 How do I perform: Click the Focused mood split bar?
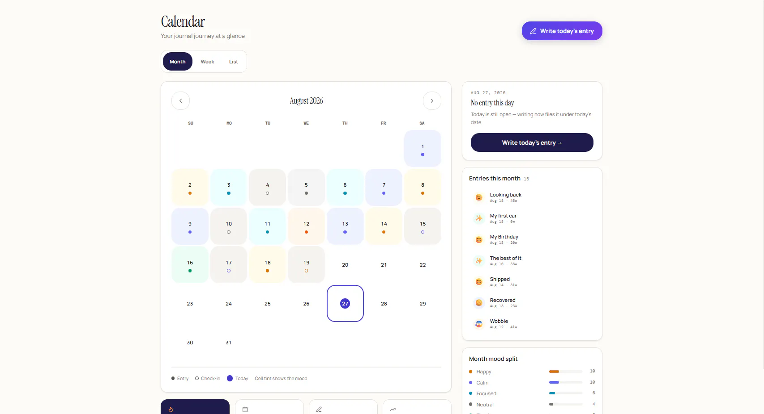566,393
